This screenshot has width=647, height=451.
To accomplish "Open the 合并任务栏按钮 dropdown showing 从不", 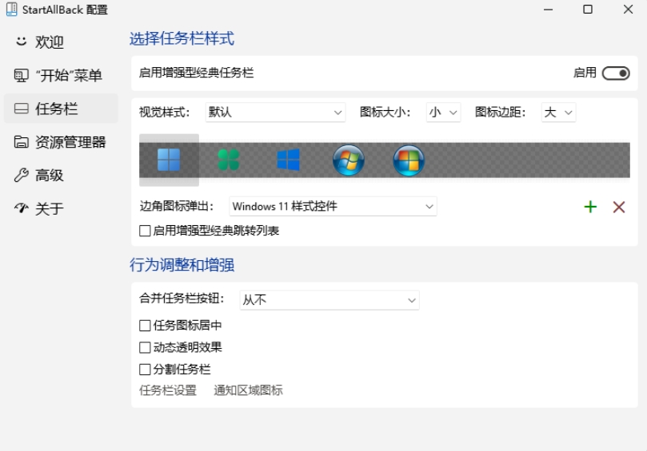I will pyautogui.click(x=329, y=300).
